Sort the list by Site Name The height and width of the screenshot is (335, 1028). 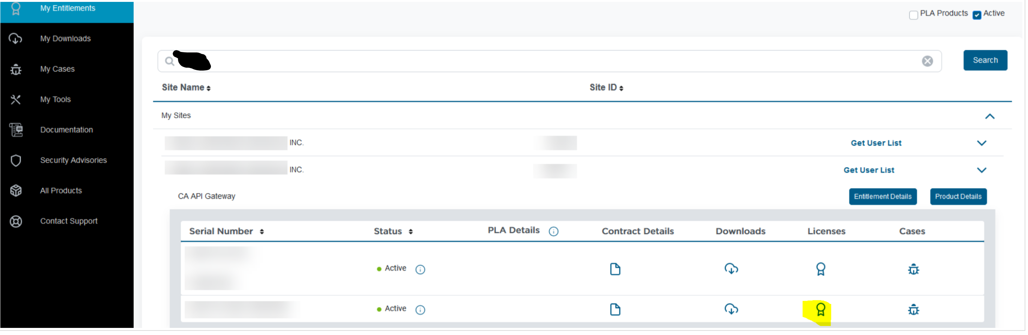point(186,87)
